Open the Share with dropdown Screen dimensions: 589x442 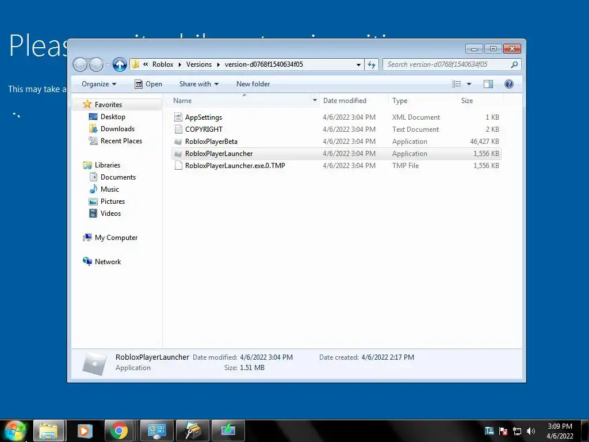pyautogui.click(x=198, y=84)
